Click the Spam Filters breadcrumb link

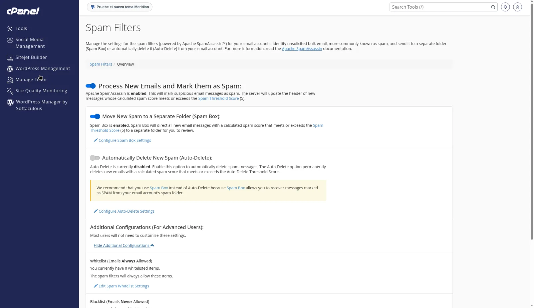pos(101,64)
